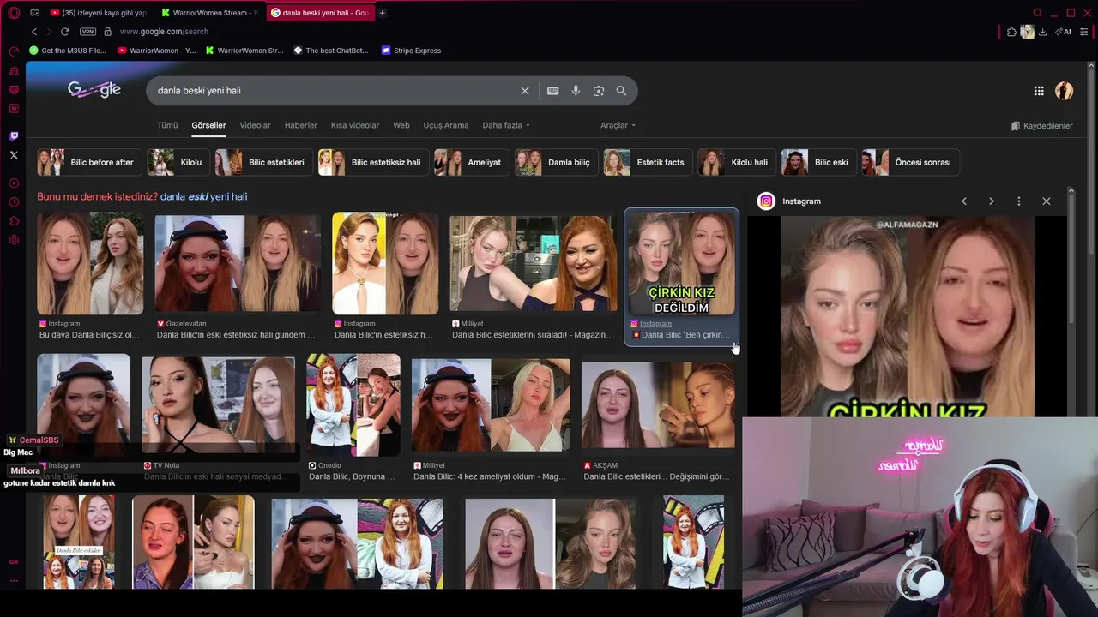The width and height of the screenshot is (1098, 617).
Task: Click the Google logo to go home
Action: pyautogui.click(x=94, y=90)
